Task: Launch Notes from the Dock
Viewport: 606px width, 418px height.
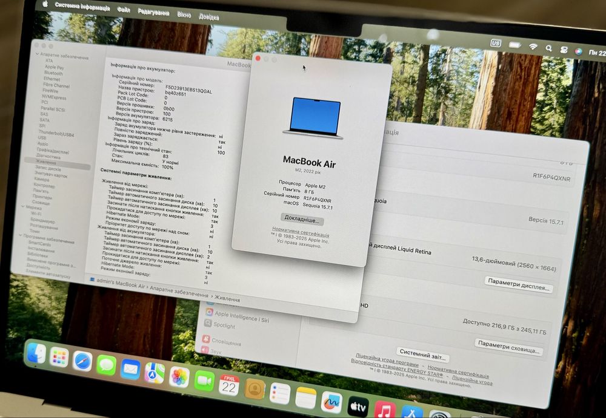Action: [x=305, y=398]
